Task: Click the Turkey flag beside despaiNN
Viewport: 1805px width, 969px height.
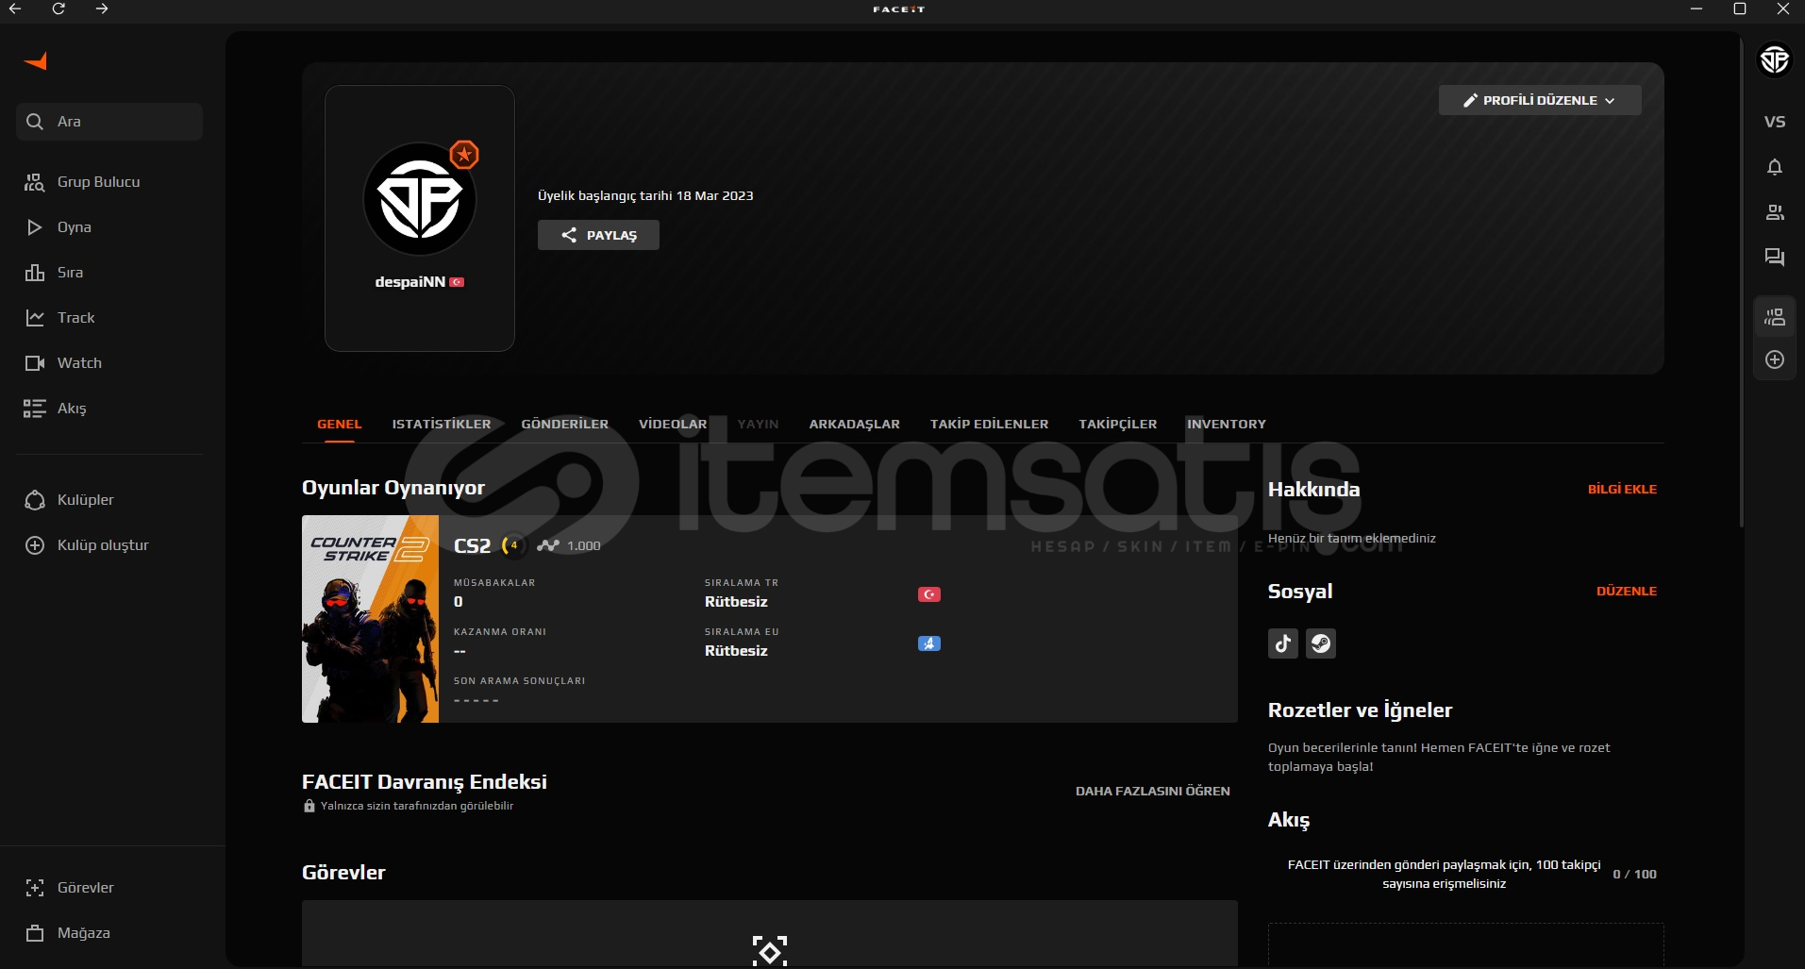Action: (457, 282)
